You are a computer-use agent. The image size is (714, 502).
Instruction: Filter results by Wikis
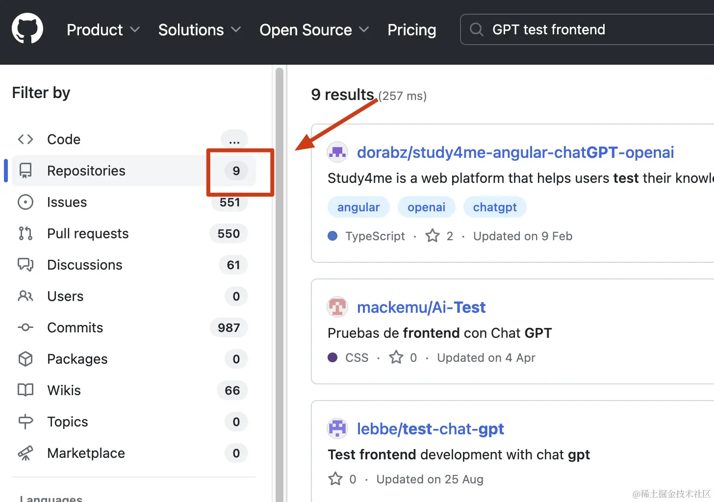(134, 390)
